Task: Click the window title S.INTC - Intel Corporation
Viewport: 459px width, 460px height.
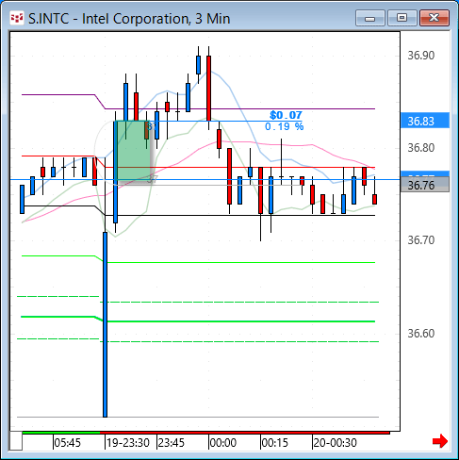Action: (x=129, y=19)
